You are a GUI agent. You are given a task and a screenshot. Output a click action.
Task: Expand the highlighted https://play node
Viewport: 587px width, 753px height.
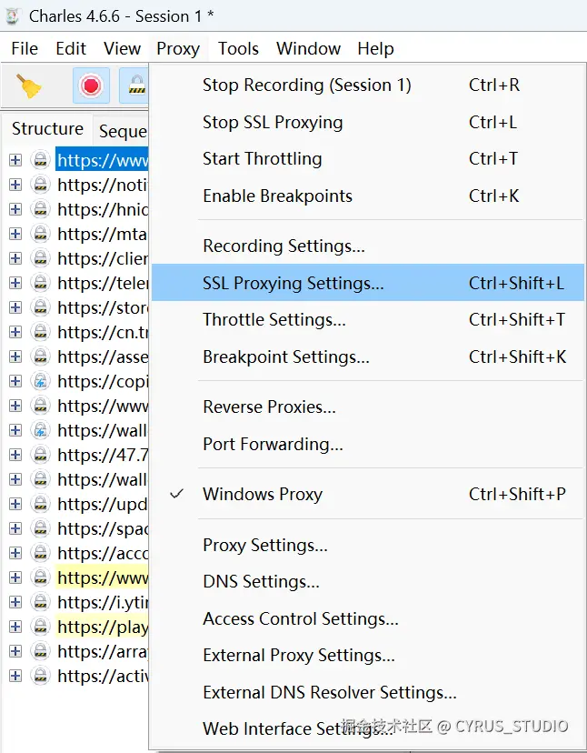(15, 627)
